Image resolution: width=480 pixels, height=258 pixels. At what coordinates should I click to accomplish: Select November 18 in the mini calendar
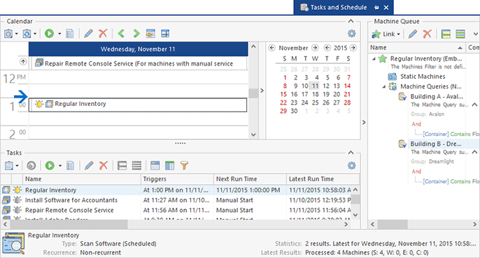(x=316, y=94)
